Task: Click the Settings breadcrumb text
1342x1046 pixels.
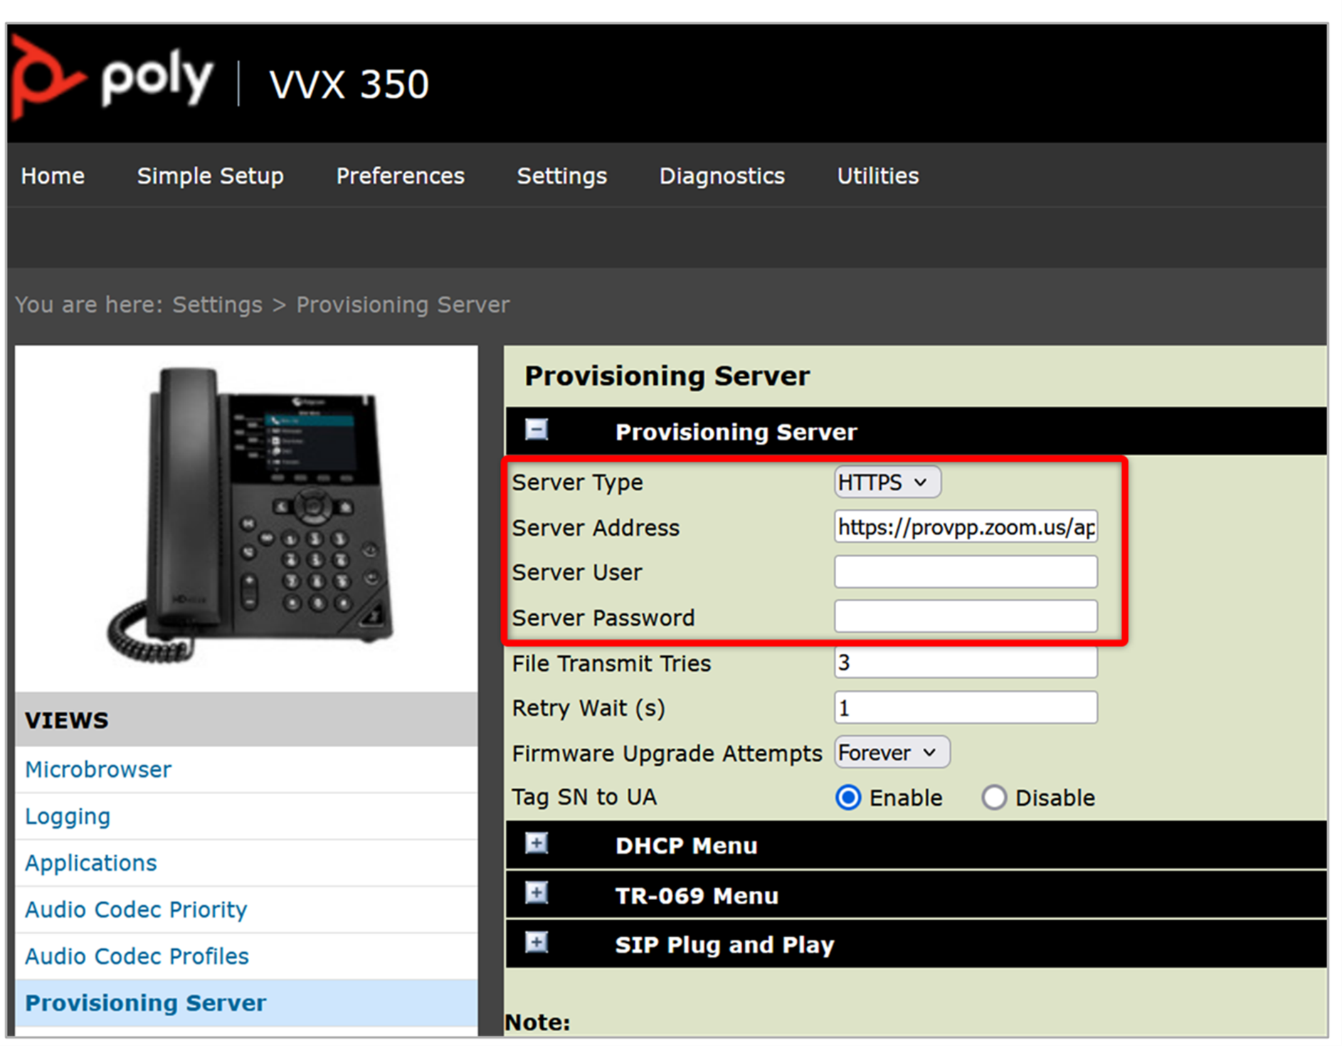Action: (217, 305)
